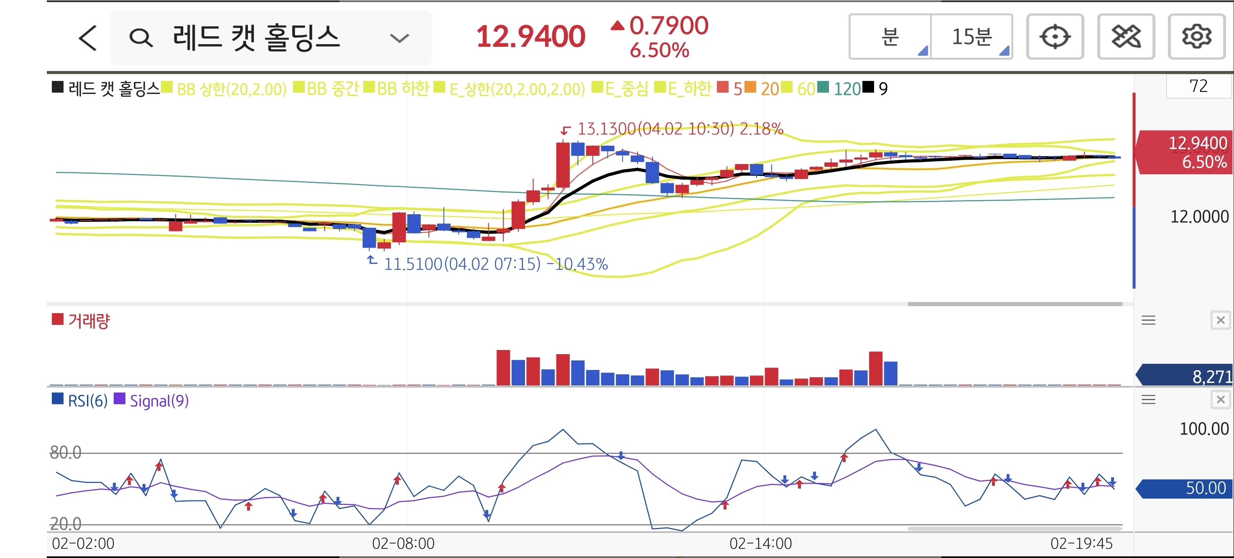The height and width of the screenshot is (558, 1234).
Task: Toggle the 120 moving average legend
Action: click(846, 89)
